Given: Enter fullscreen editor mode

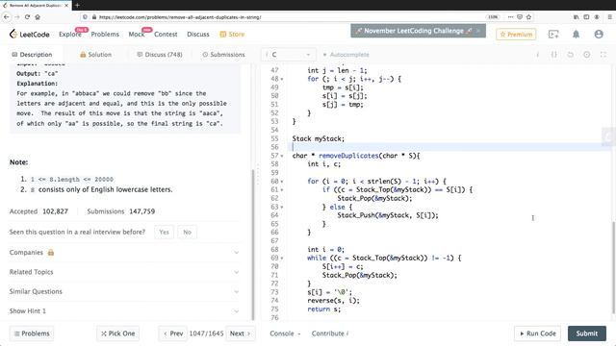Looking at the screenshot, I should (603, 55).
